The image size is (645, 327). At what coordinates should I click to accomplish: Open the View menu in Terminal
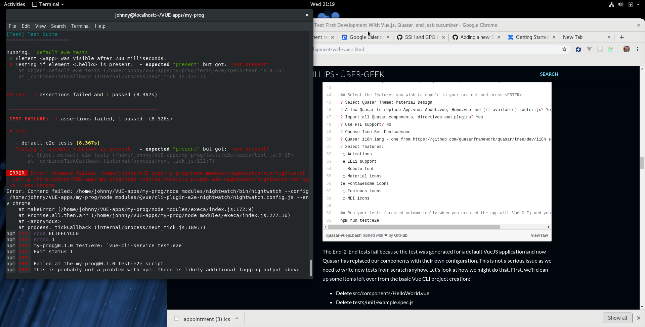coord(40,26)
